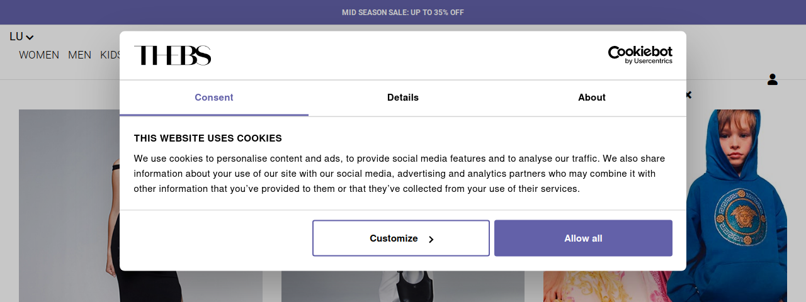Expand the LU country selector
Image resolution: width=806 pixels, height=302 pixels.
tap(21, 37)
